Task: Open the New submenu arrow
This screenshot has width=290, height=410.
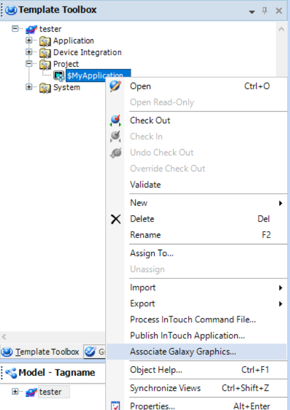Action: pos(281,203)
